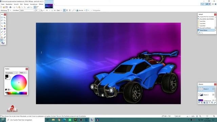Viewport: 217px width, 122px height.
Task: Select the Gradient tool
Action: [4, 29]
